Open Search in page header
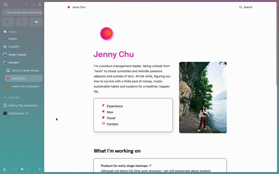The width and height of the screenshot is (279, 174). (x=246, y=7)
